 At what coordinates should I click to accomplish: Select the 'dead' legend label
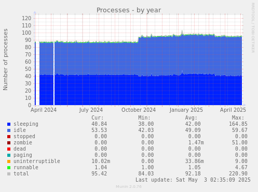coord(20,149)
